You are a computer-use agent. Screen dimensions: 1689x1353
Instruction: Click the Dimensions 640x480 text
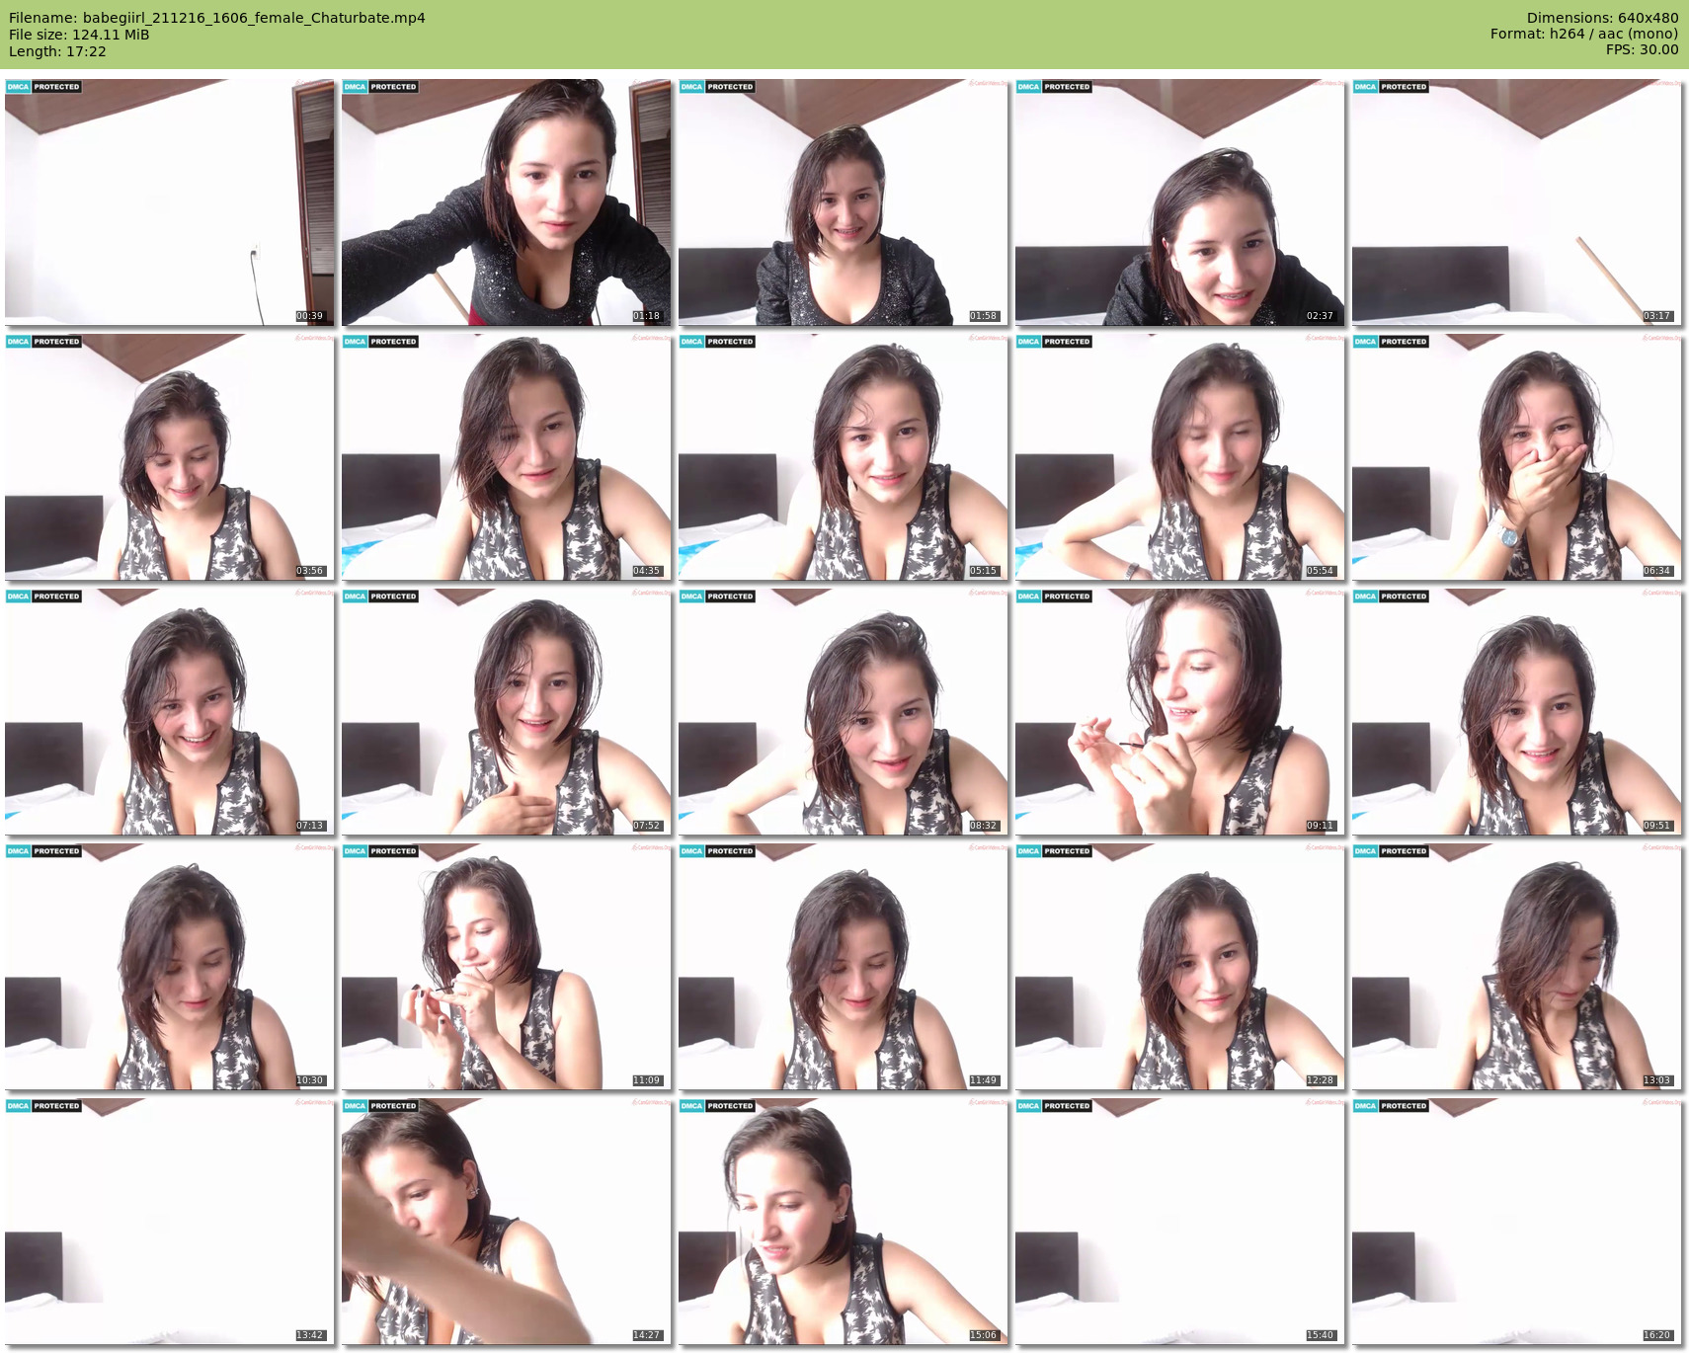(x=1602, y=18)
